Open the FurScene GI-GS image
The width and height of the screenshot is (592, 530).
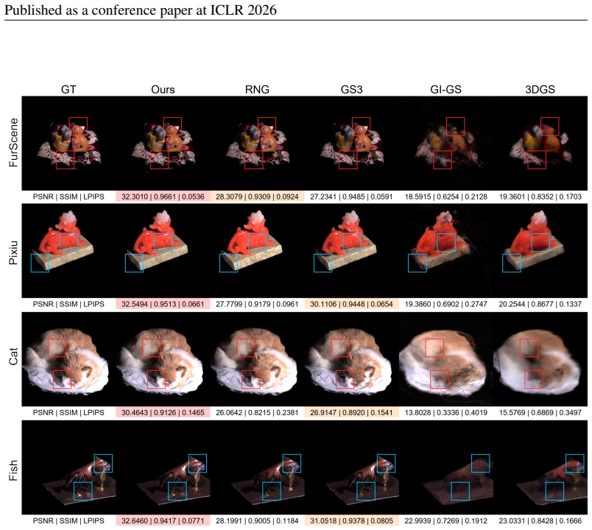pos(446,143)
